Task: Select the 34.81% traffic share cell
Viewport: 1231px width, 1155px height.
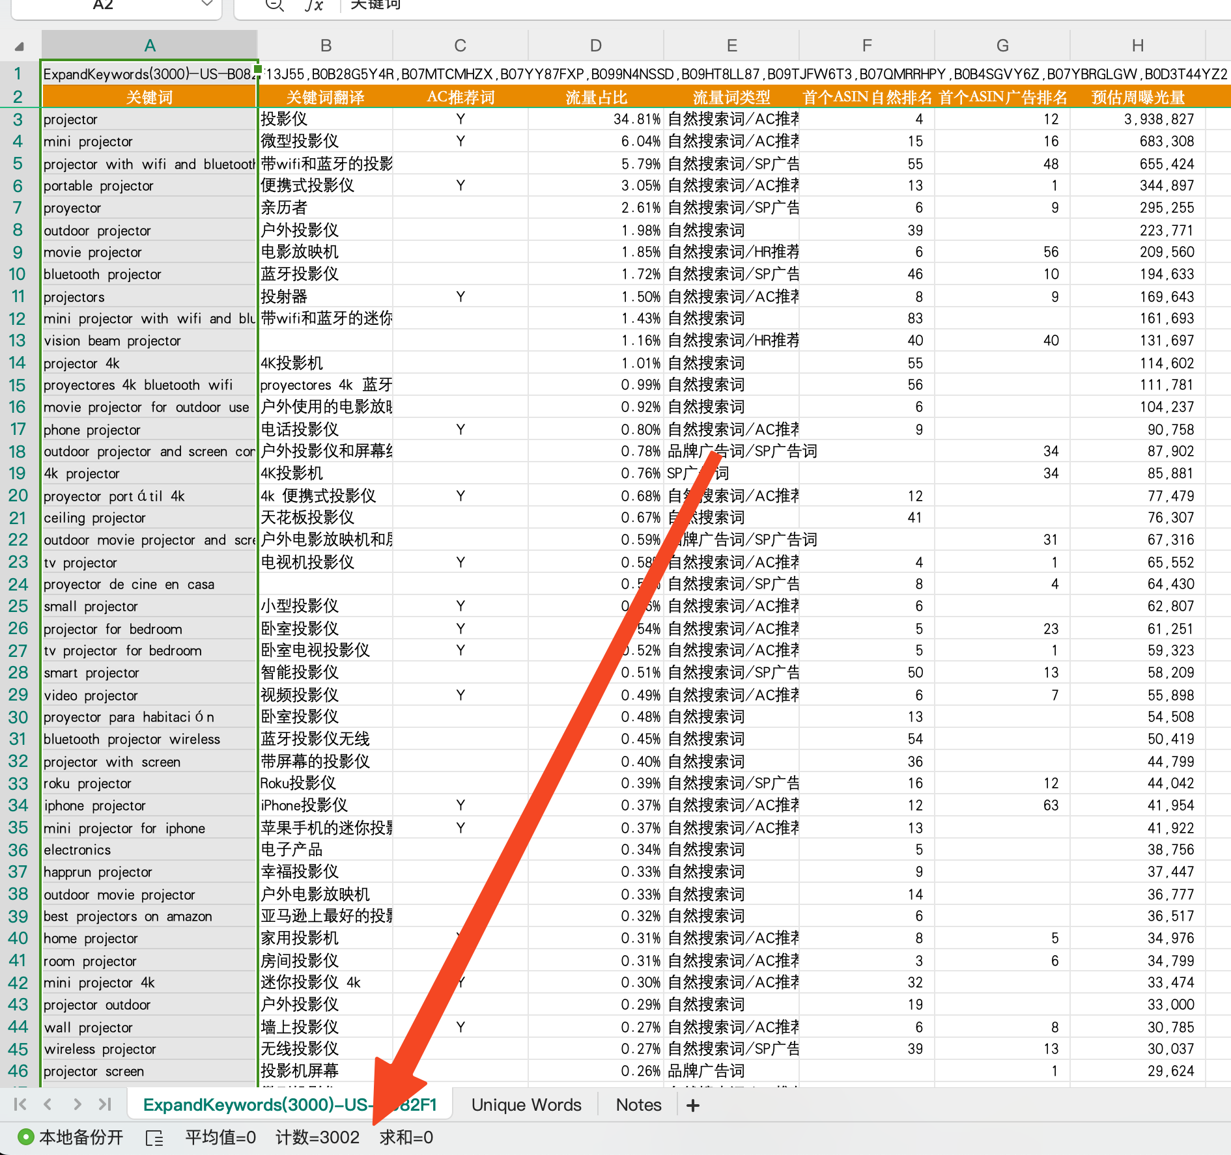Action: (x=595, y=119)
